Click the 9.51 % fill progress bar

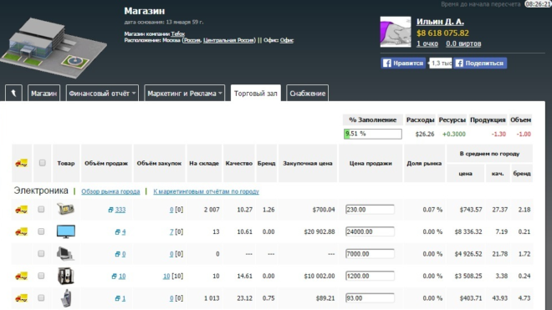click(373, 134)
